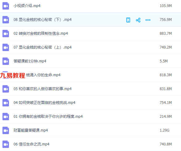Open 01 你拥有的金钱取决于你允许的程度.mp4

pyautogui.click(x=48, y=117)
